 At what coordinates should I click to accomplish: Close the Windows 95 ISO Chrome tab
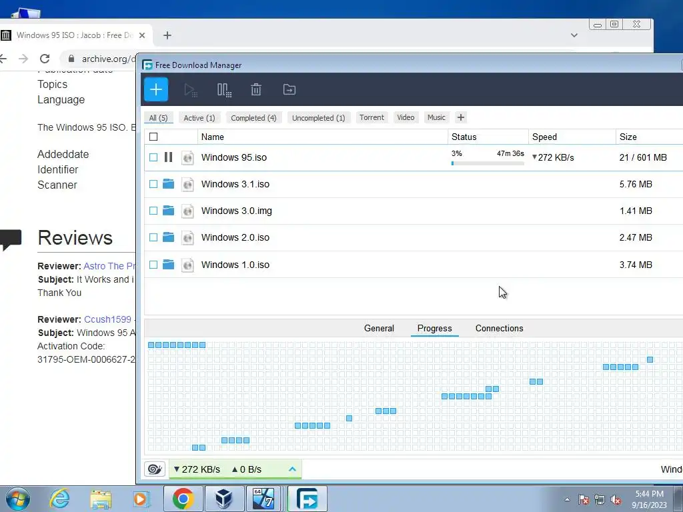[142, 35]
